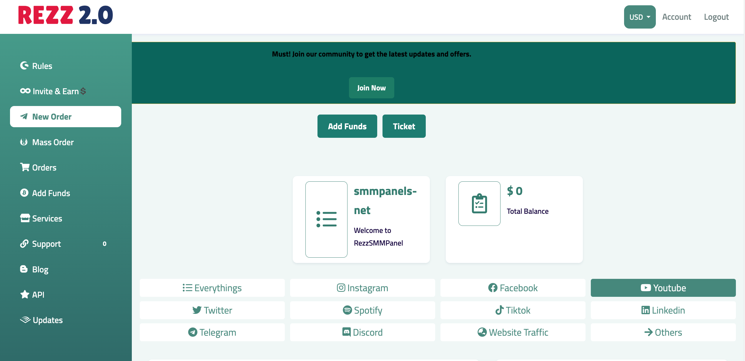Click the Blog blogger icon

[24, 269]
